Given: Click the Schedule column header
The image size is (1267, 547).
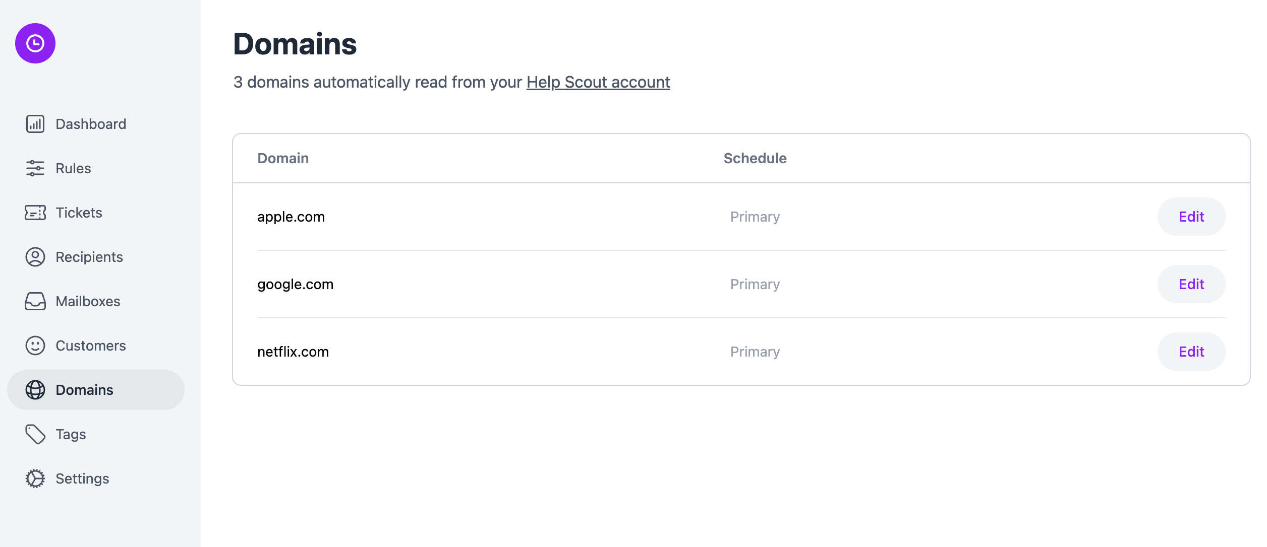Looking at the screenshot, I should 755,158.
